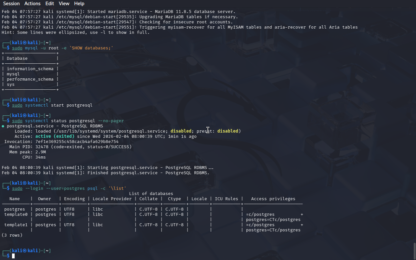The image size is (416, 260).
Task: Open the Help menu
Action: click(x=79, y=4)
